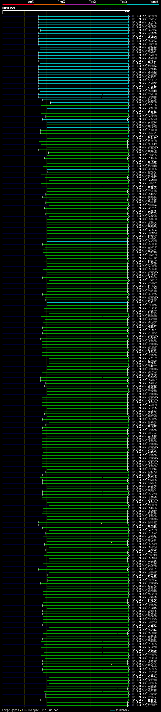Click the orange ~40% identity legend bar
Screen dimensions: 161x712
point(49,5)
